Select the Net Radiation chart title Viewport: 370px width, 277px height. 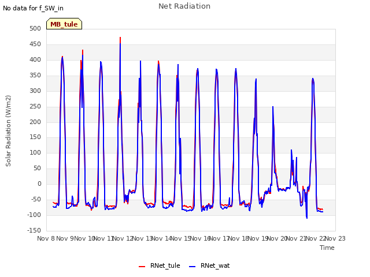(184, 6)
